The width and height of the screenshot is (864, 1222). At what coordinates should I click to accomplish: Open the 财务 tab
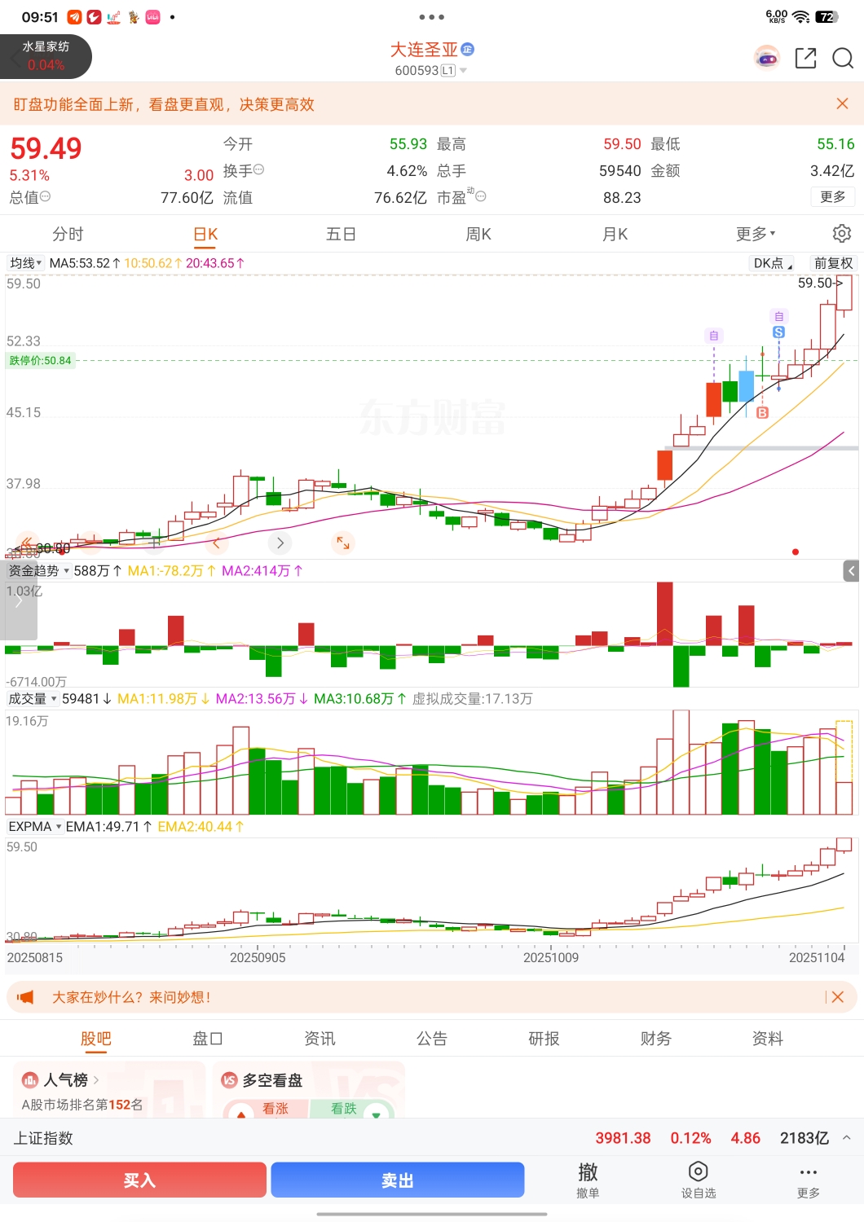[655, 1039]
